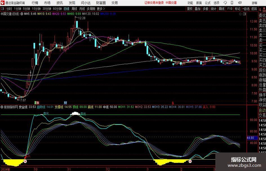The width and height of the screenshot is (266, 171).
Task: Switch to the 分时 period tab
Action: coord(9,9)
